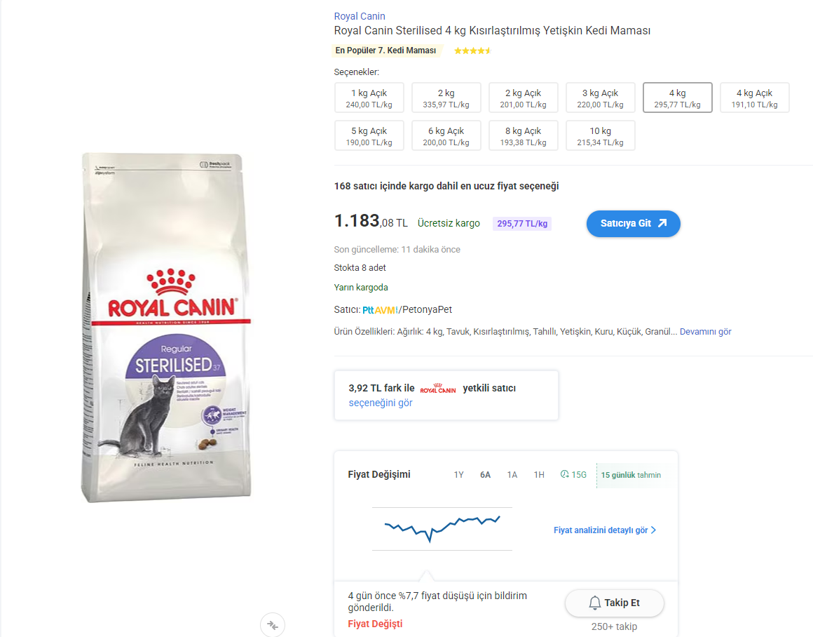The image size is (813, 637).
Task: Click the price history line chart
Action: pyautogui.click(x=442, y=529)
